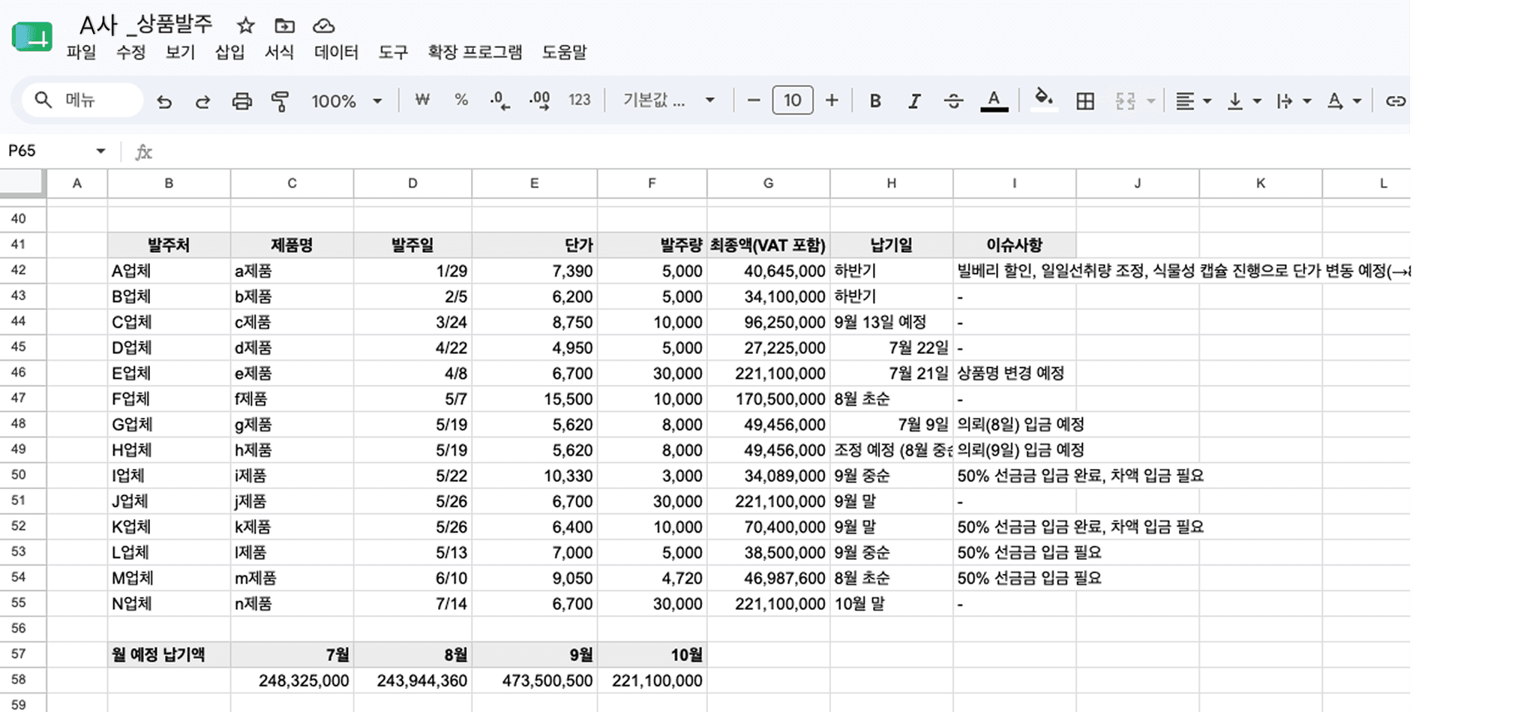Toggle strikethrough formatting
The width and height of the screenshot is (1536, 712).
pos(953,101)
